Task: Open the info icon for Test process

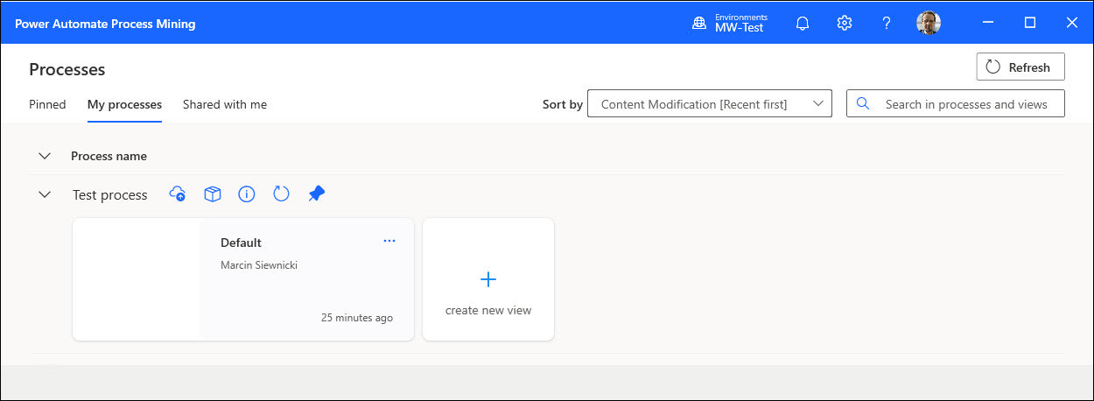Action: pyautogui.click(x=247, y=194)
